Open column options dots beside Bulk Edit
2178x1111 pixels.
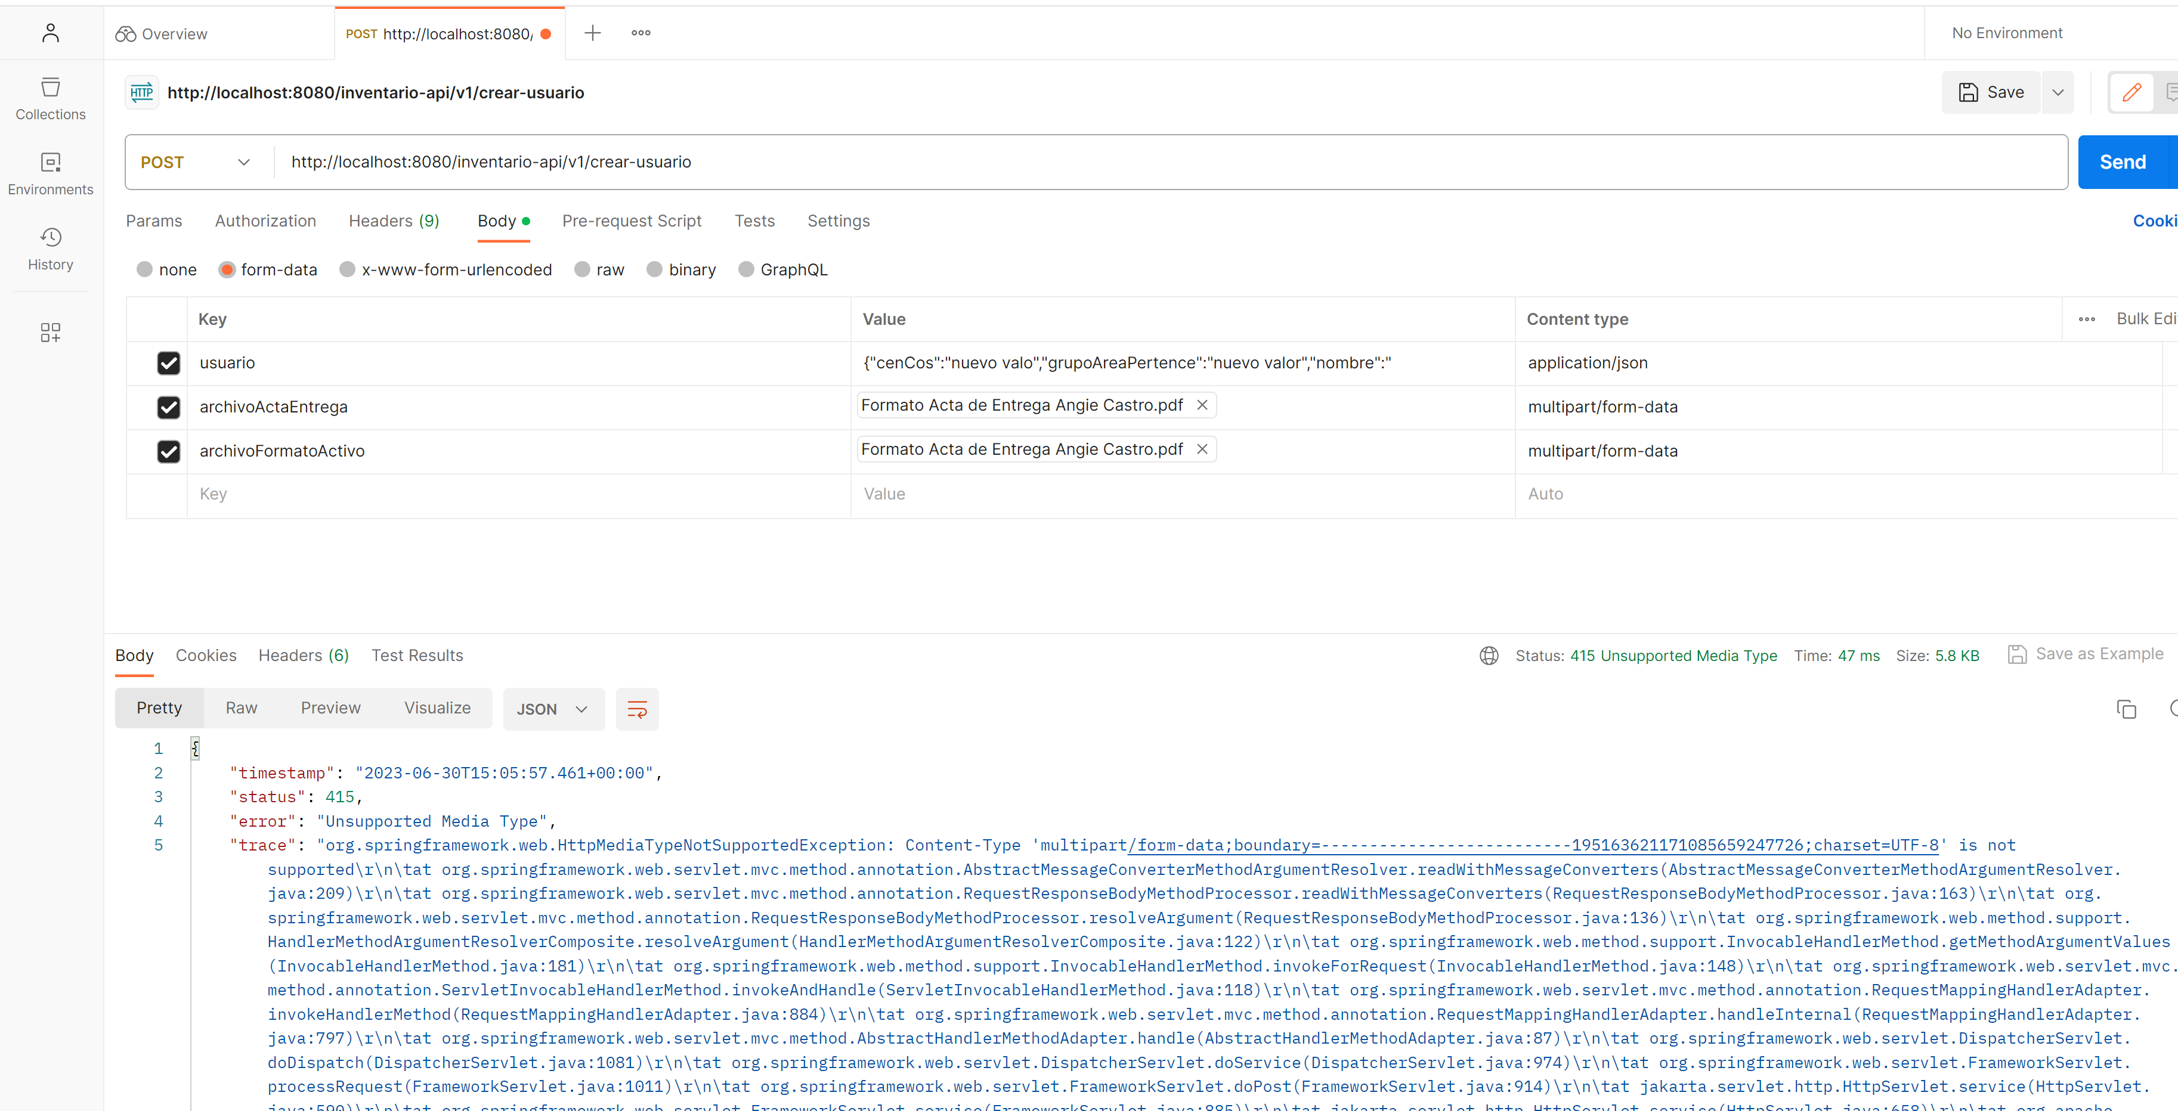(x=2086, y=319)
